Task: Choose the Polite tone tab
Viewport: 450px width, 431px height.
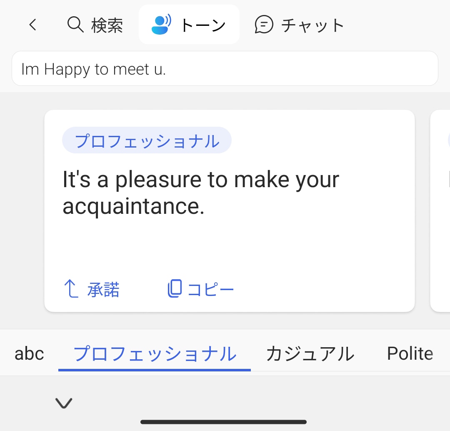Action: pos(410,354)
